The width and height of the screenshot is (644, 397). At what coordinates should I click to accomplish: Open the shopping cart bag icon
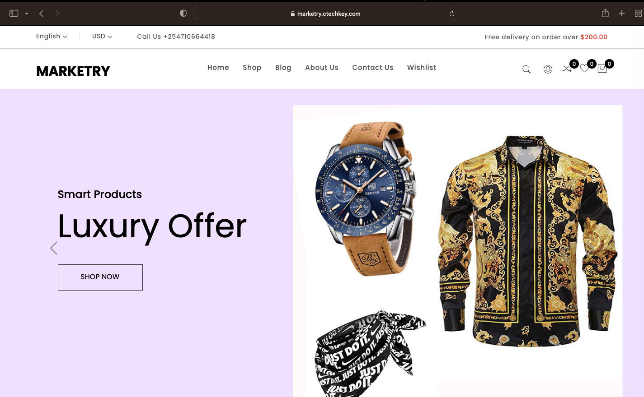(602, 69)
